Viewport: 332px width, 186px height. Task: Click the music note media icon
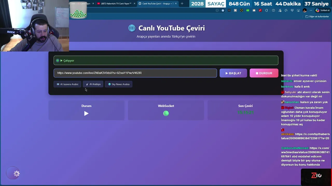point(280,10)
